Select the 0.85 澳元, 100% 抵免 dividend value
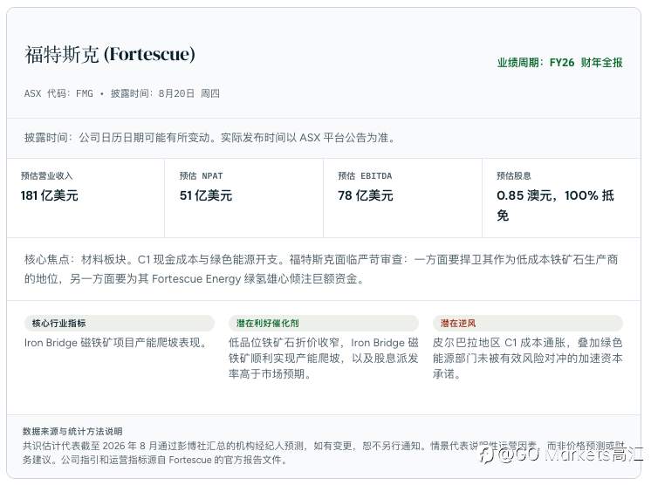The image size is (651, 485). (555, 205)
